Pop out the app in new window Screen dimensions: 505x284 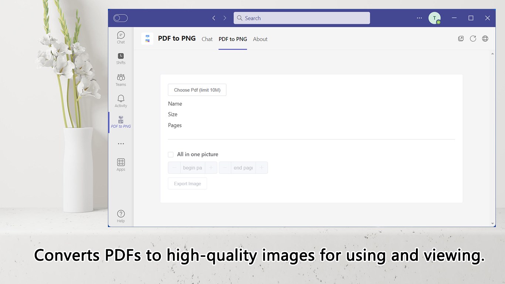point(461,38)
